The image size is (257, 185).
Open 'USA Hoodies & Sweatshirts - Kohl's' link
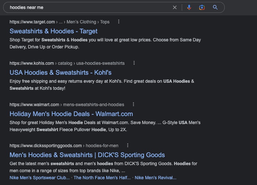[60, 72]
